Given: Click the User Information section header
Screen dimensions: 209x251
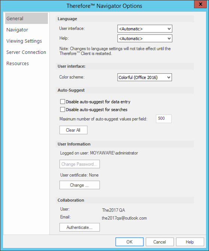Looking at the screenshot, I should (x=125, y=144).
